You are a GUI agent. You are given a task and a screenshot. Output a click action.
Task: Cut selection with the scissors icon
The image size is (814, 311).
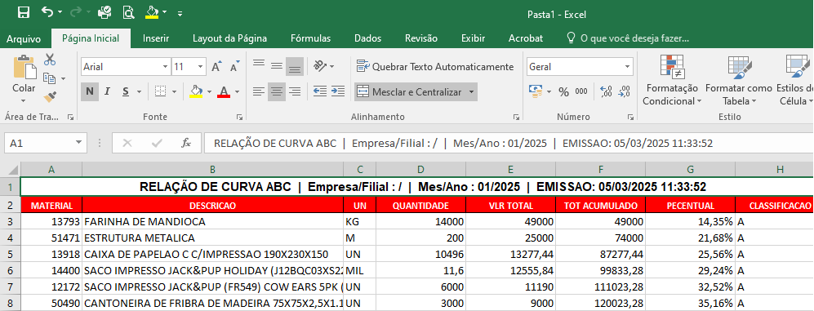point(50,60)
